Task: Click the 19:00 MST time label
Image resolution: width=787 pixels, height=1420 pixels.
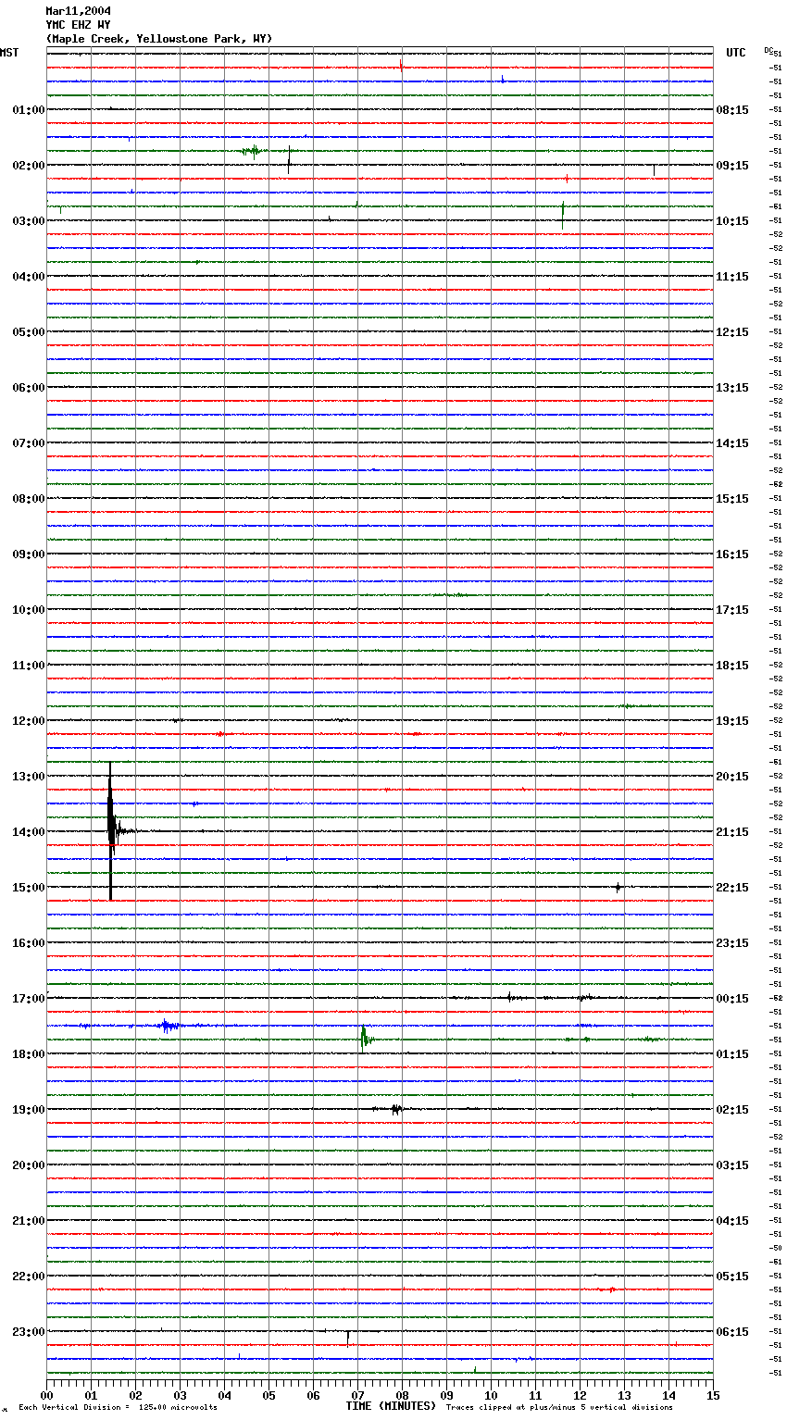Action: (x=29, y=1110)
